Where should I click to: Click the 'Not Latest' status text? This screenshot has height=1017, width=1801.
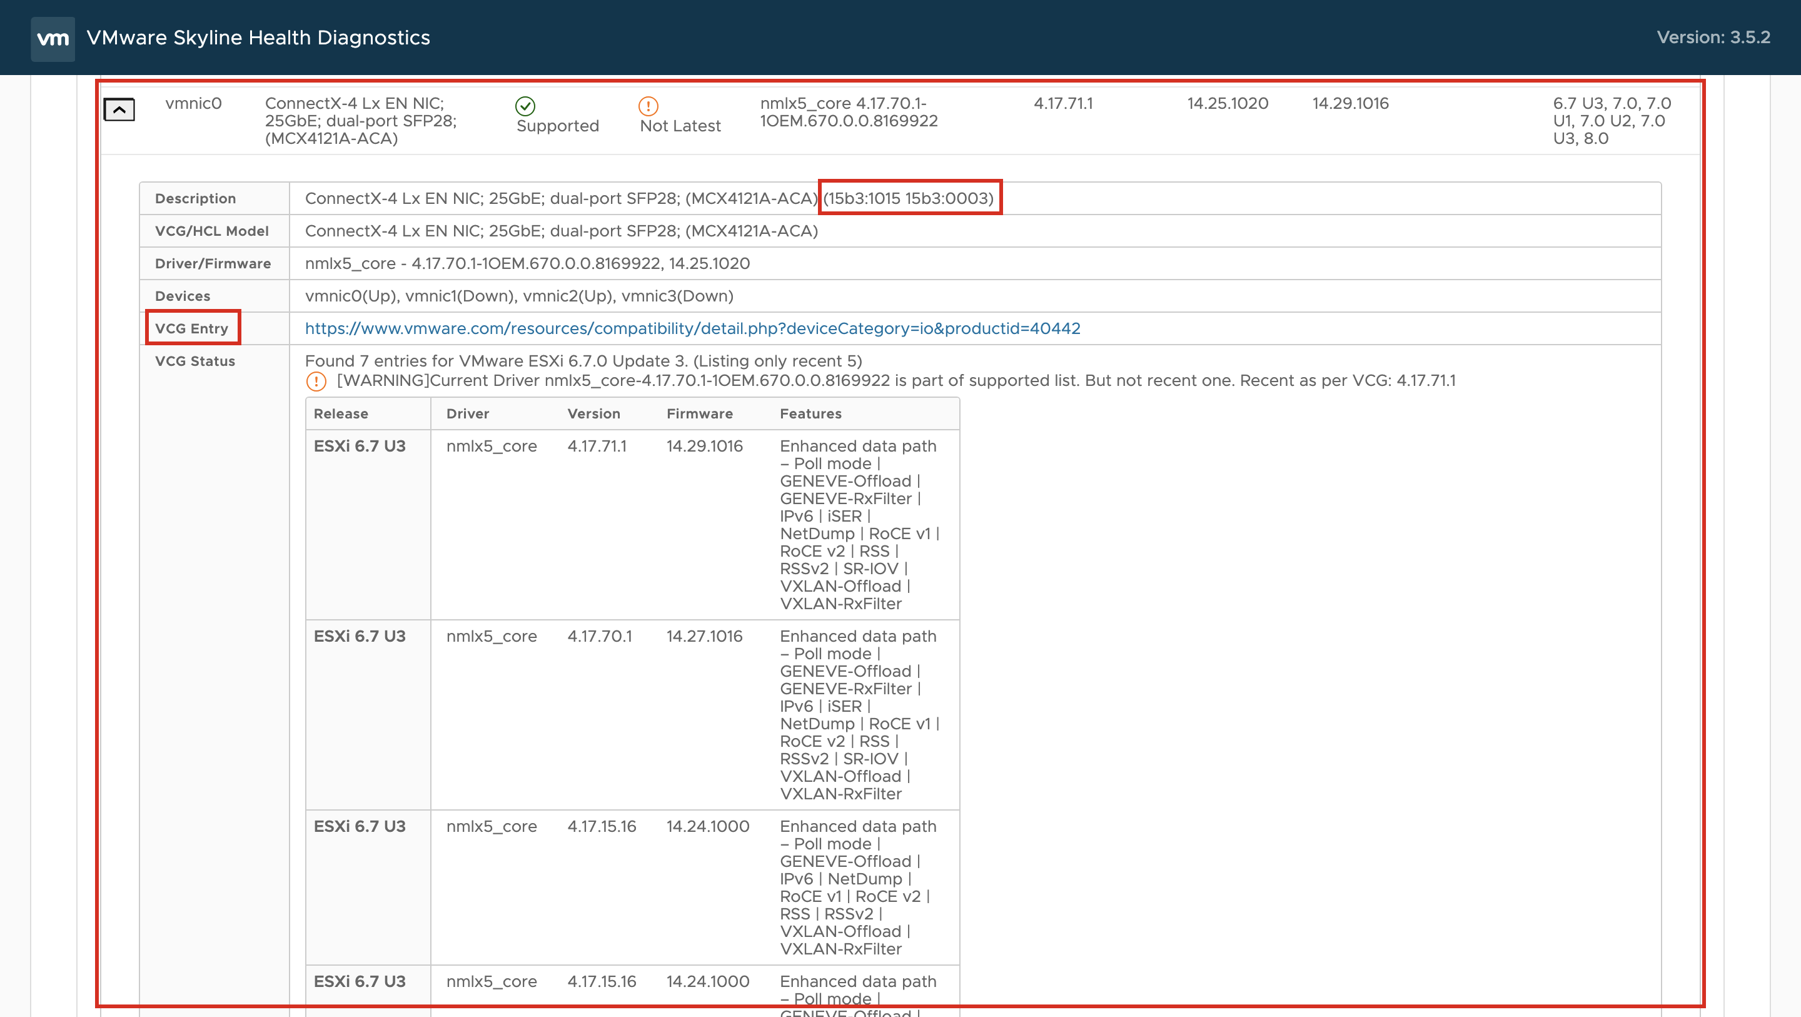tap(680, 126)
